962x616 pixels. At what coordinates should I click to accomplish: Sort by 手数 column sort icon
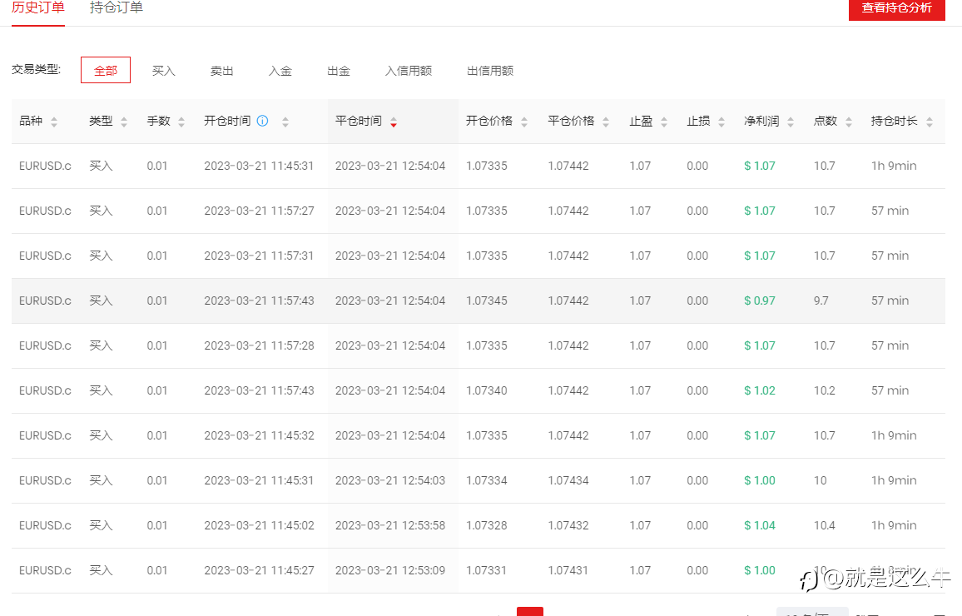181,122
